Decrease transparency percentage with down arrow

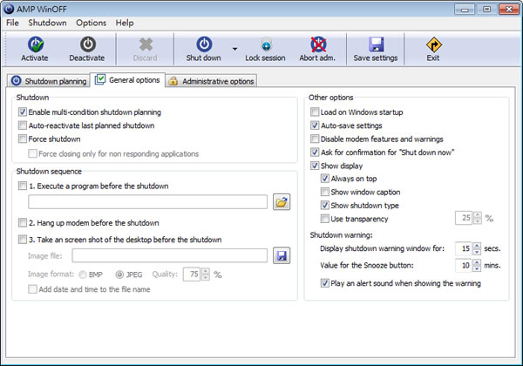[x=478, y=221]
